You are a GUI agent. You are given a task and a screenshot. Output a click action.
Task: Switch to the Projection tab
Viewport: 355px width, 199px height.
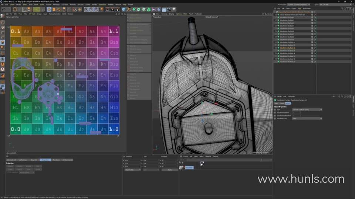(45, 160)
